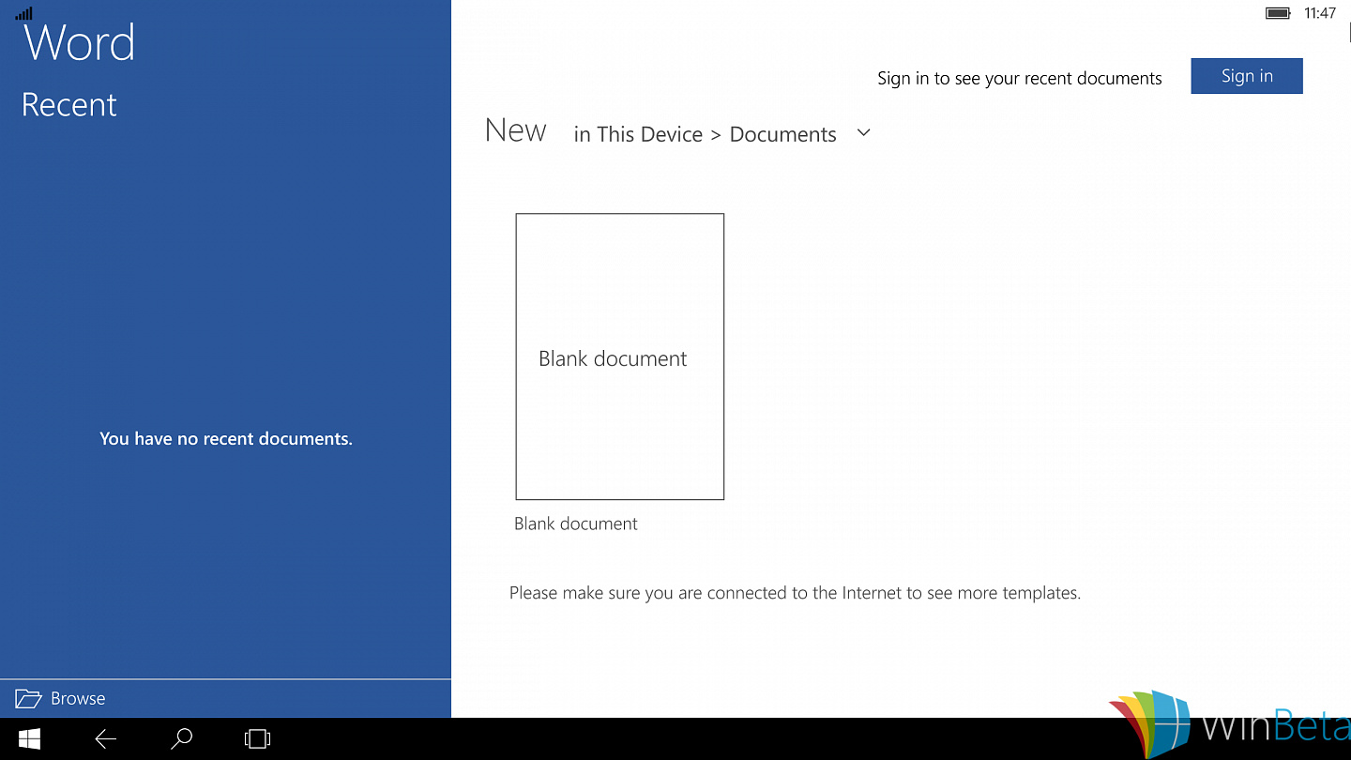Image resolution: width=1351 pixels, height=760 pixels.
Task: Check the battery indicator icon
Action: pyautogui.click(x=1278, y=13)
